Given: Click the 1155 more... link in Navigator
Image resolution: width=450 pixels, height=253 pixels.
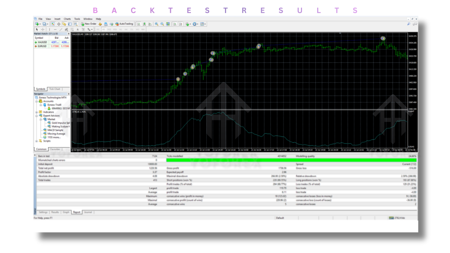Looking at the screenshot, I should [54, 137].
